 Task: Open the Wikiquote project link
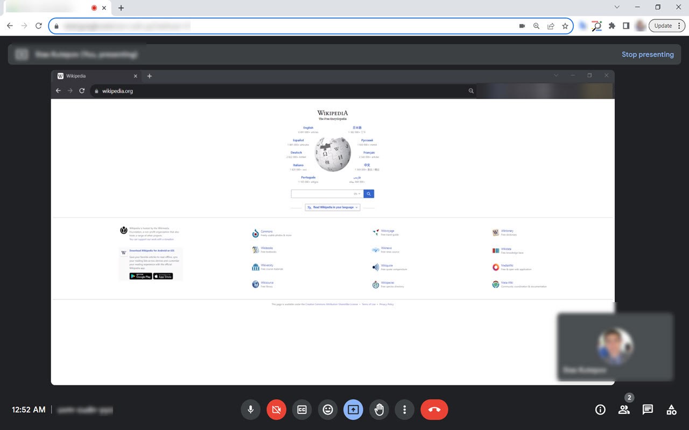387,266
